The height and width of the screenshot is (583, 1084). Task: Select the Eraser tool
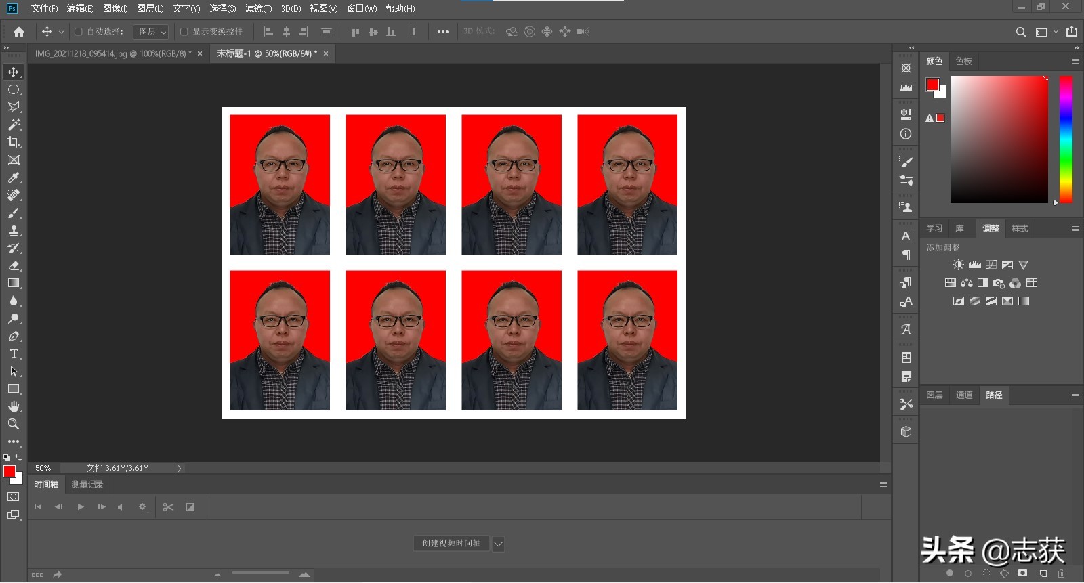tap(14, 265)
